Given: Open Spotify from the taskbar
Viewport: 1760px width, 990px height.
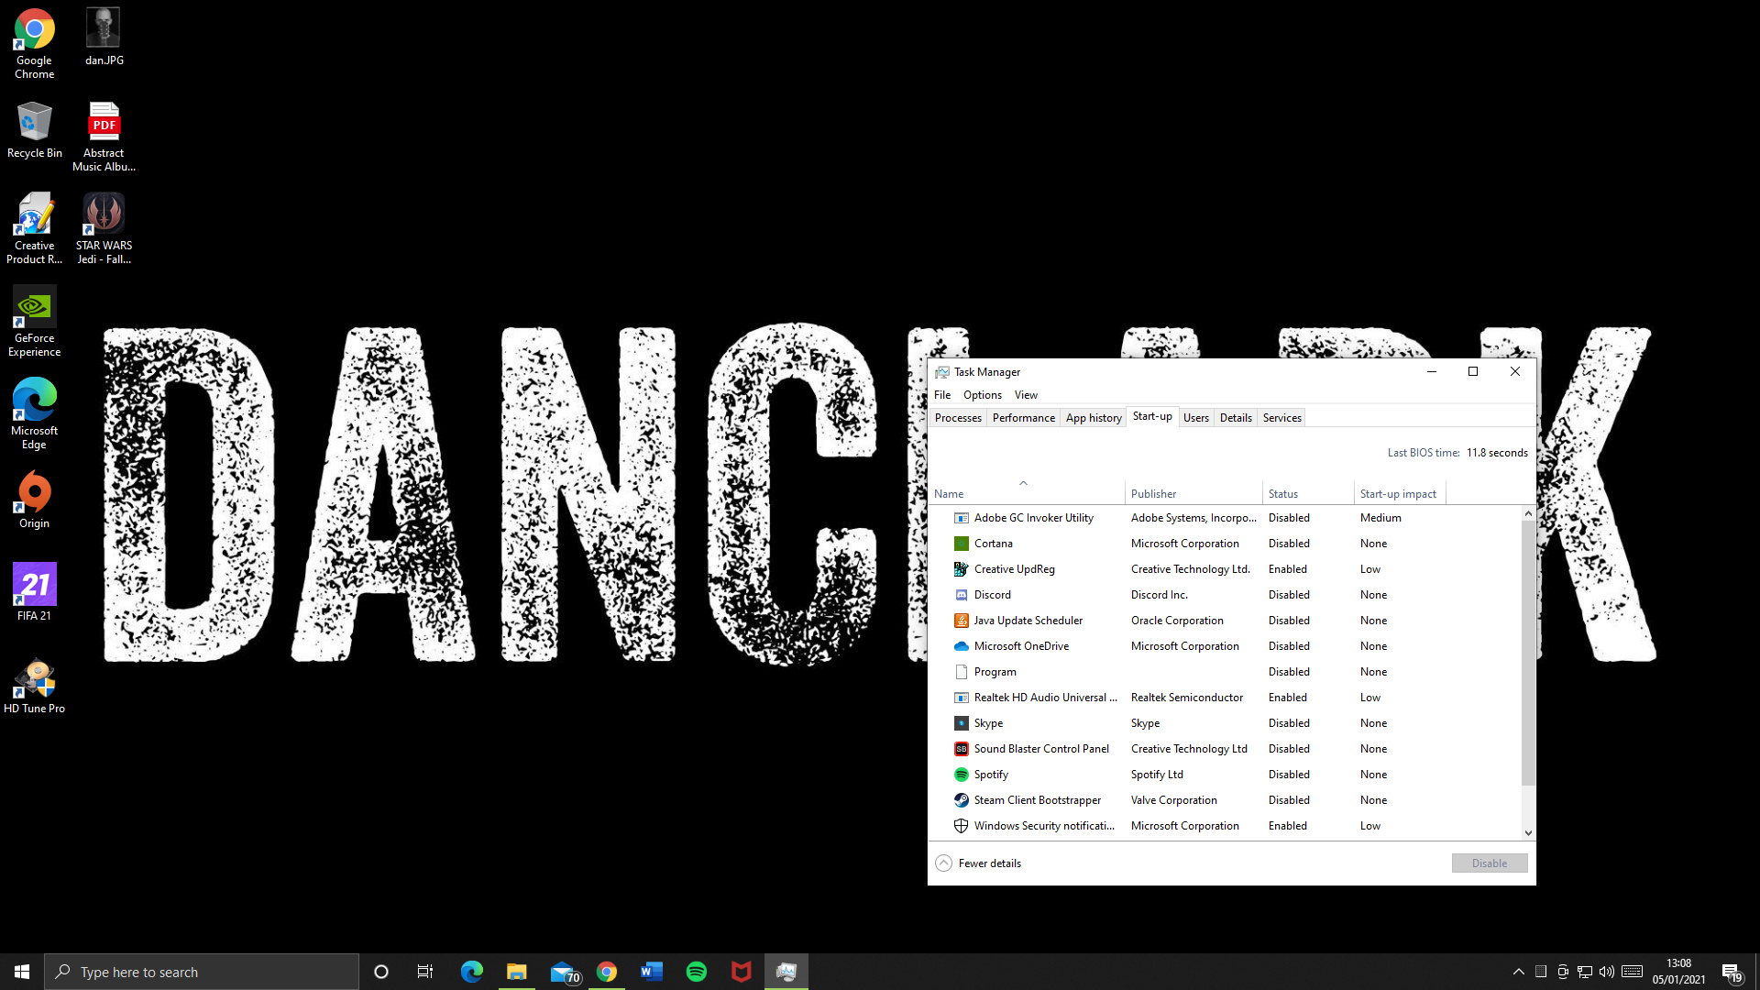Looking at the screenshot, I should 697,972.
